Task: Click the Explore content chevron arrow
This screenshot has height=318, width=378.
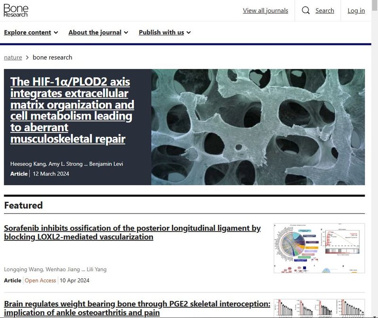Action: click(x=56, y=33)
